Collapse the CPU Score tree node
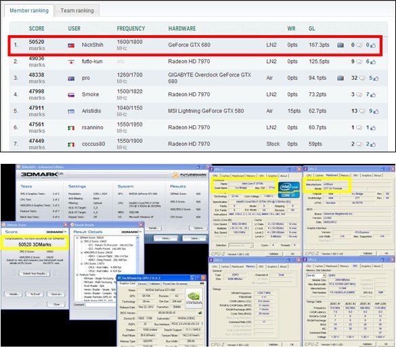The image size is (396, 348). [x=82, y=263]
